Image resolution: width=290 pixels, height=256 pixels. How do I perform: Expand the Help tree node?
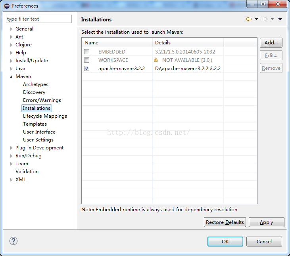click(x=11, y=53)
